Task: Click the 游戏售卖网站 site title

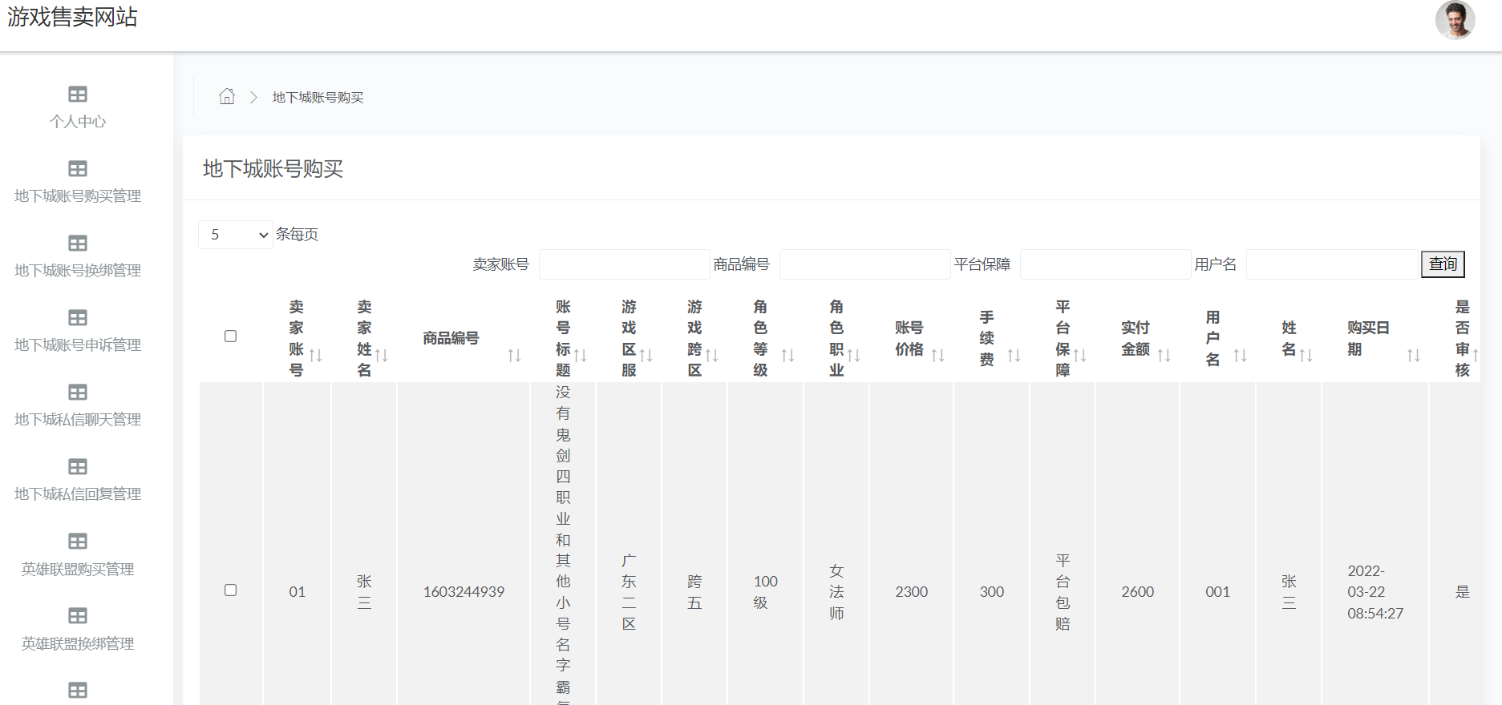Action: [x=73, y=17]
